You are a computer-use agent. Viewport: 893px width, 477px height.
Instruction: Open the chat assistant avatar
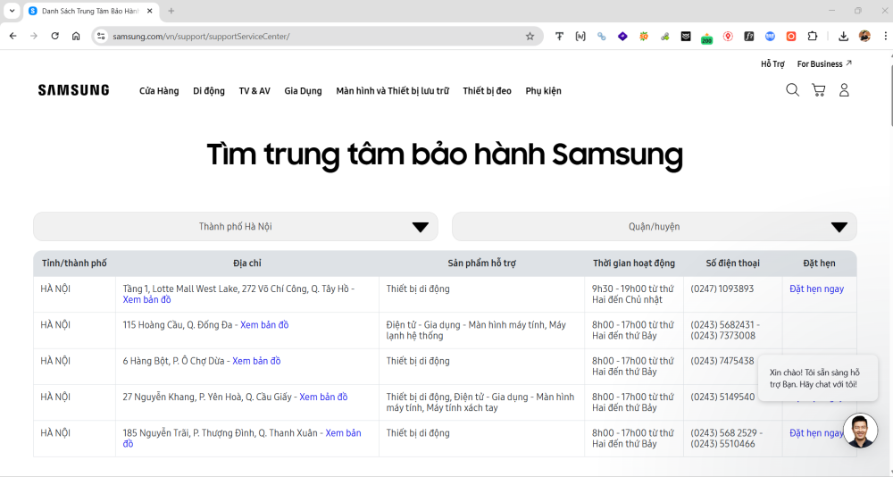click(x=860, y=431)
